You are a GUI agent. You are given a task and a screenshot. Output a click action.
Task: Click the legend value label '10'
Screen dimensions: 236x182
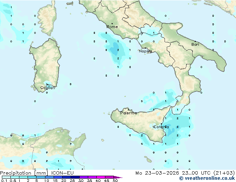coord(47,181)
